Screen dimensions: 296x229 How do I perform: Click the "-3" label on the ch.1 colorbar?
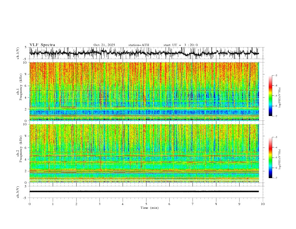tap(276, 75)
